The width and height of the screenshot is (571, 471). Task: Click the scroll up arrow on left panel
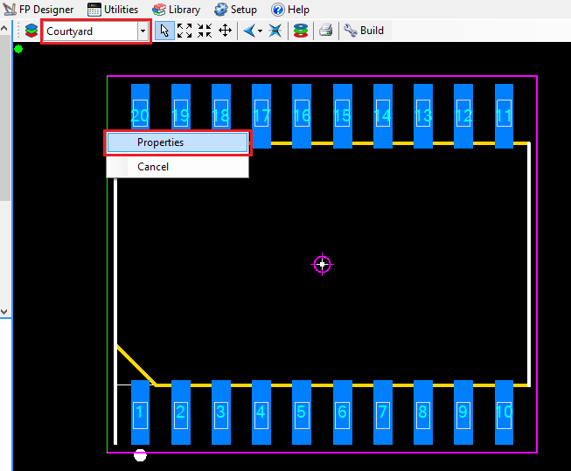point(4,28)
